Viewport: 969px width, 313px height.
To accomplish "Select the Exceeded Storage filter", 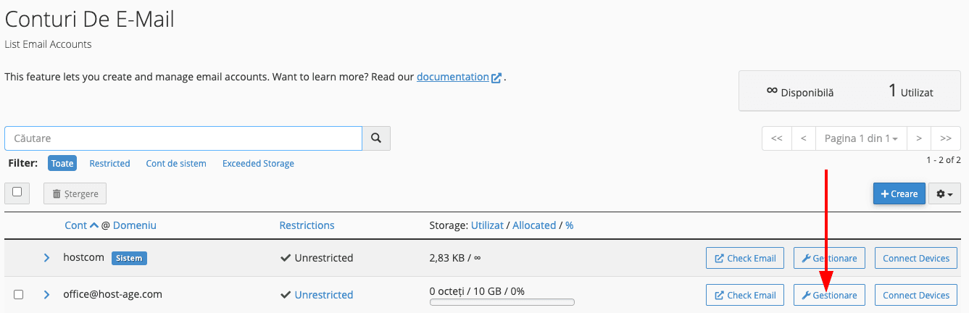I will (x=258, y=164).
